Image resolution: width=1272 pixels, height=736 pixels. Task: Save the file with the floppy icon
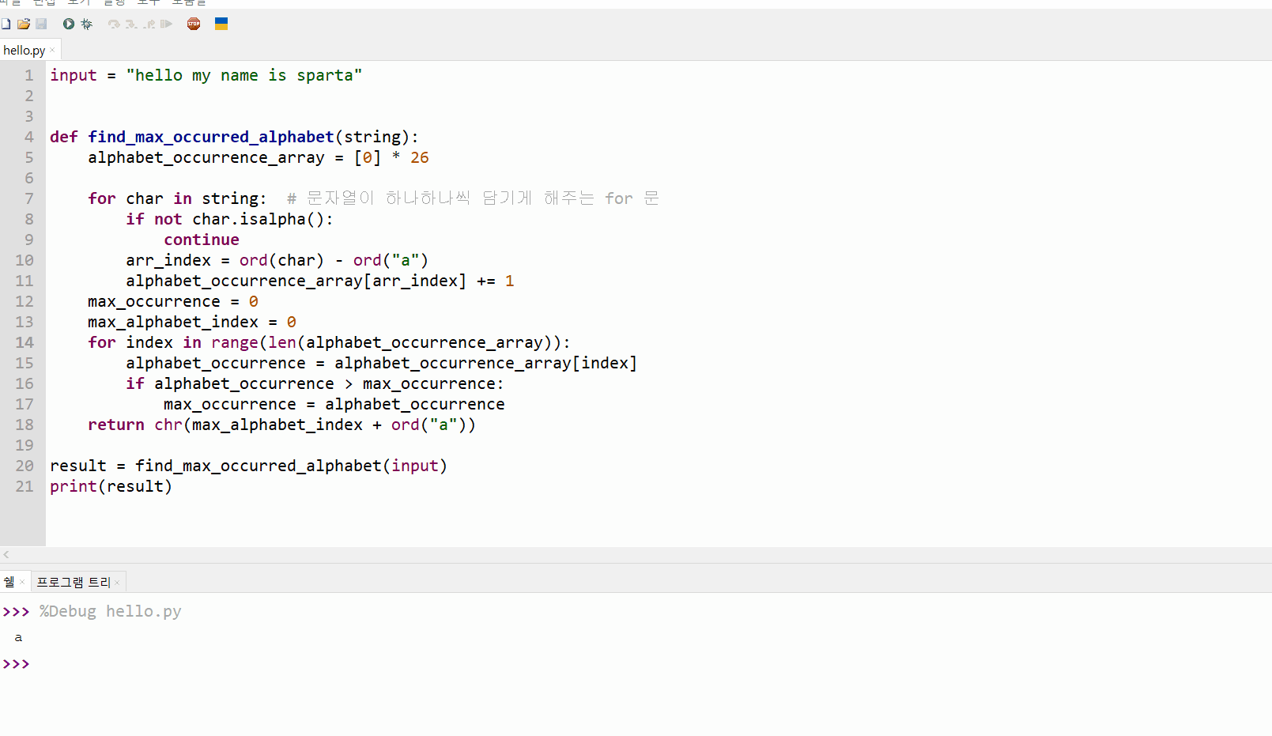[41, 24]
